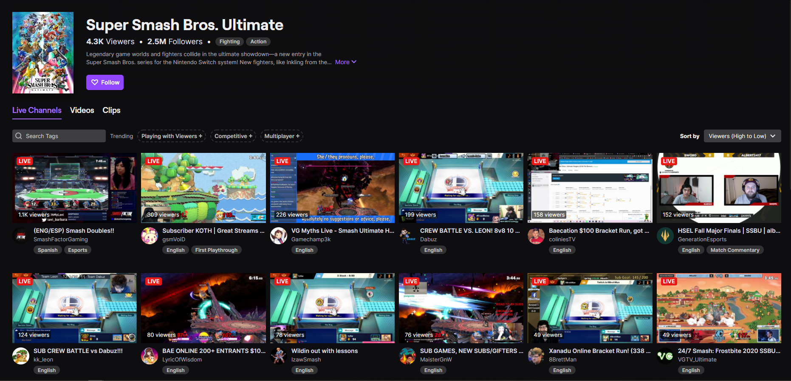Open the Sort by Viewers dropdown

tap(742, 136)
